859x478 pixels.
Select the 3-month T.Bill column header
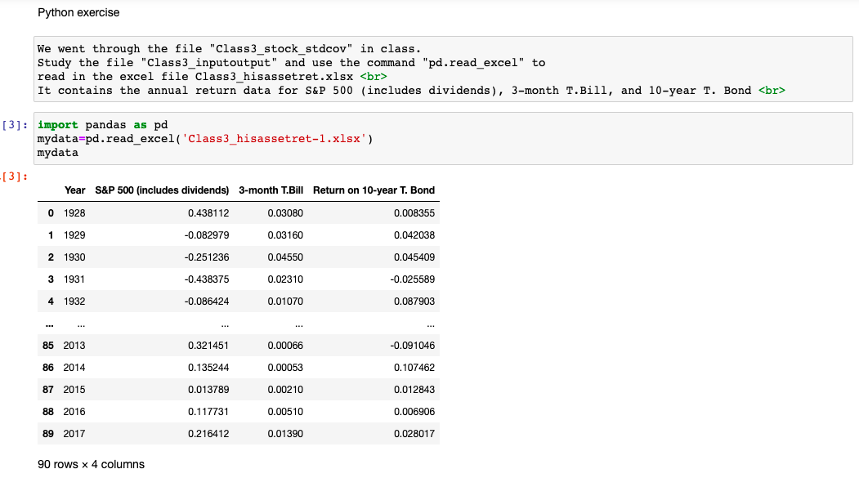[x=272, y=190]
